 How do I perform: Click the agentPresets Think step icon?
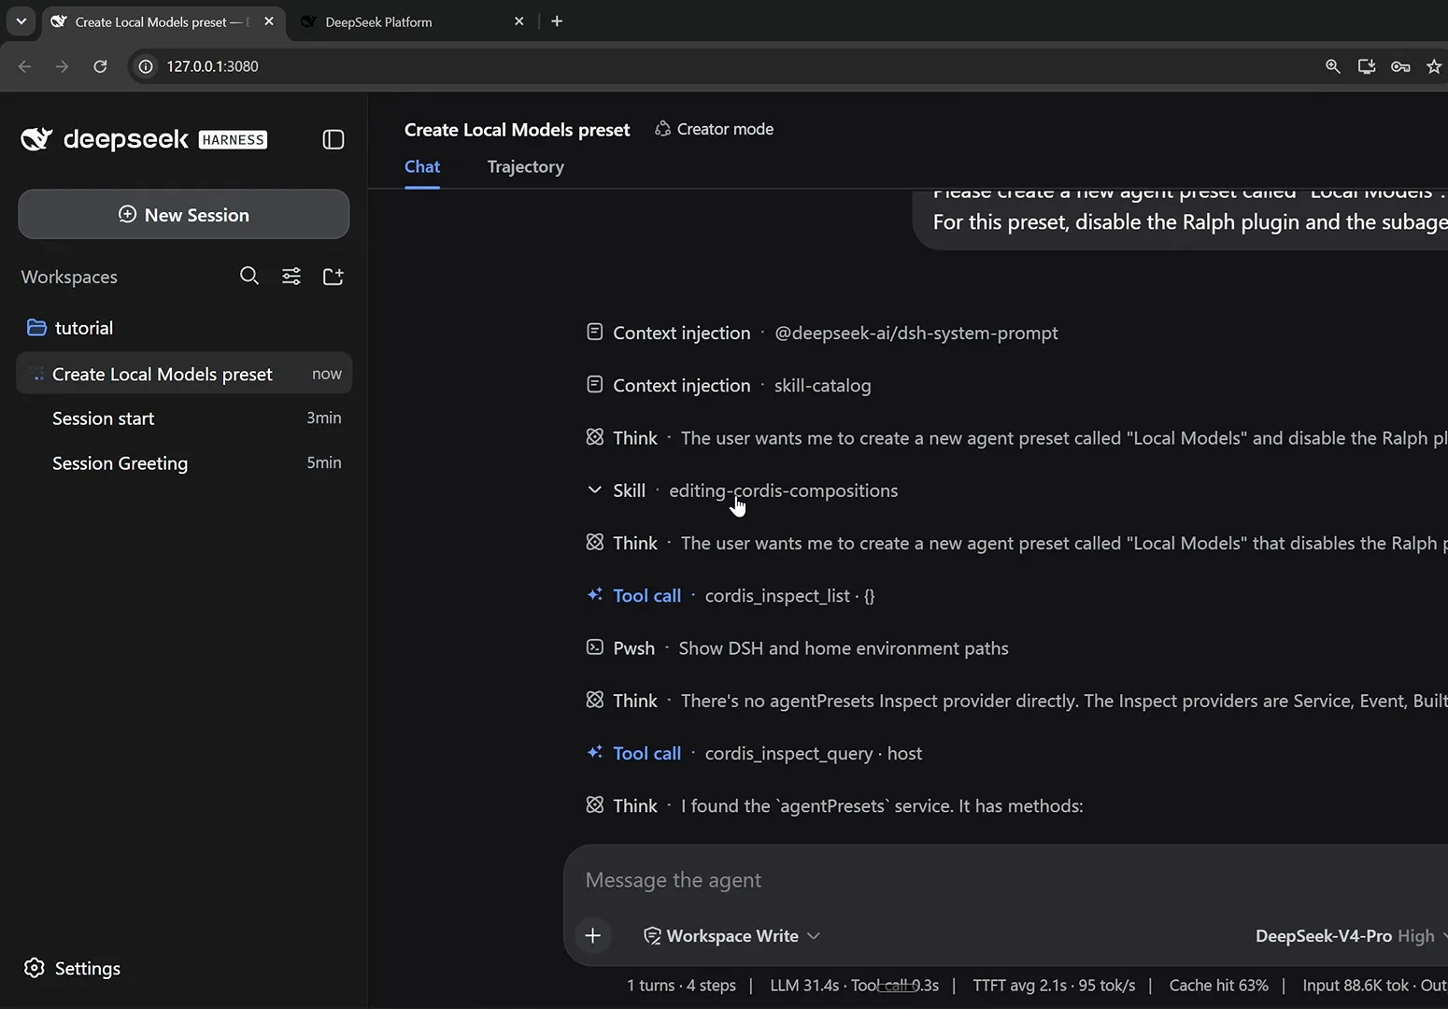tap(594, 804)
